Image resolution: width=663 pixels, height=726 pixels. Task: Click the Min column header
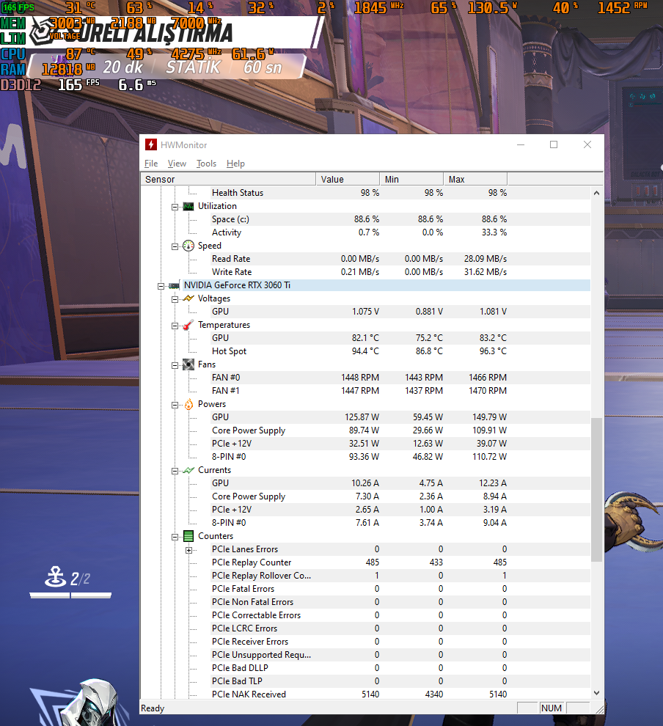(411, 179)
